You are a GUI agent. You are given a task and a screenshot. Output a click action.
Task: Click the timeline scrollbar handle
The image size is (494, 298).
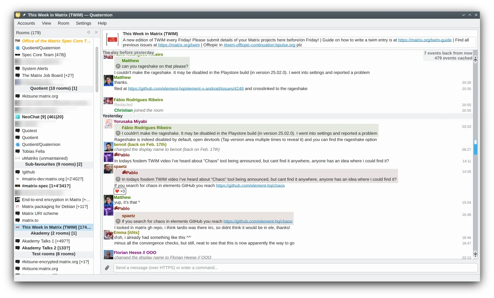click(475, 147)
